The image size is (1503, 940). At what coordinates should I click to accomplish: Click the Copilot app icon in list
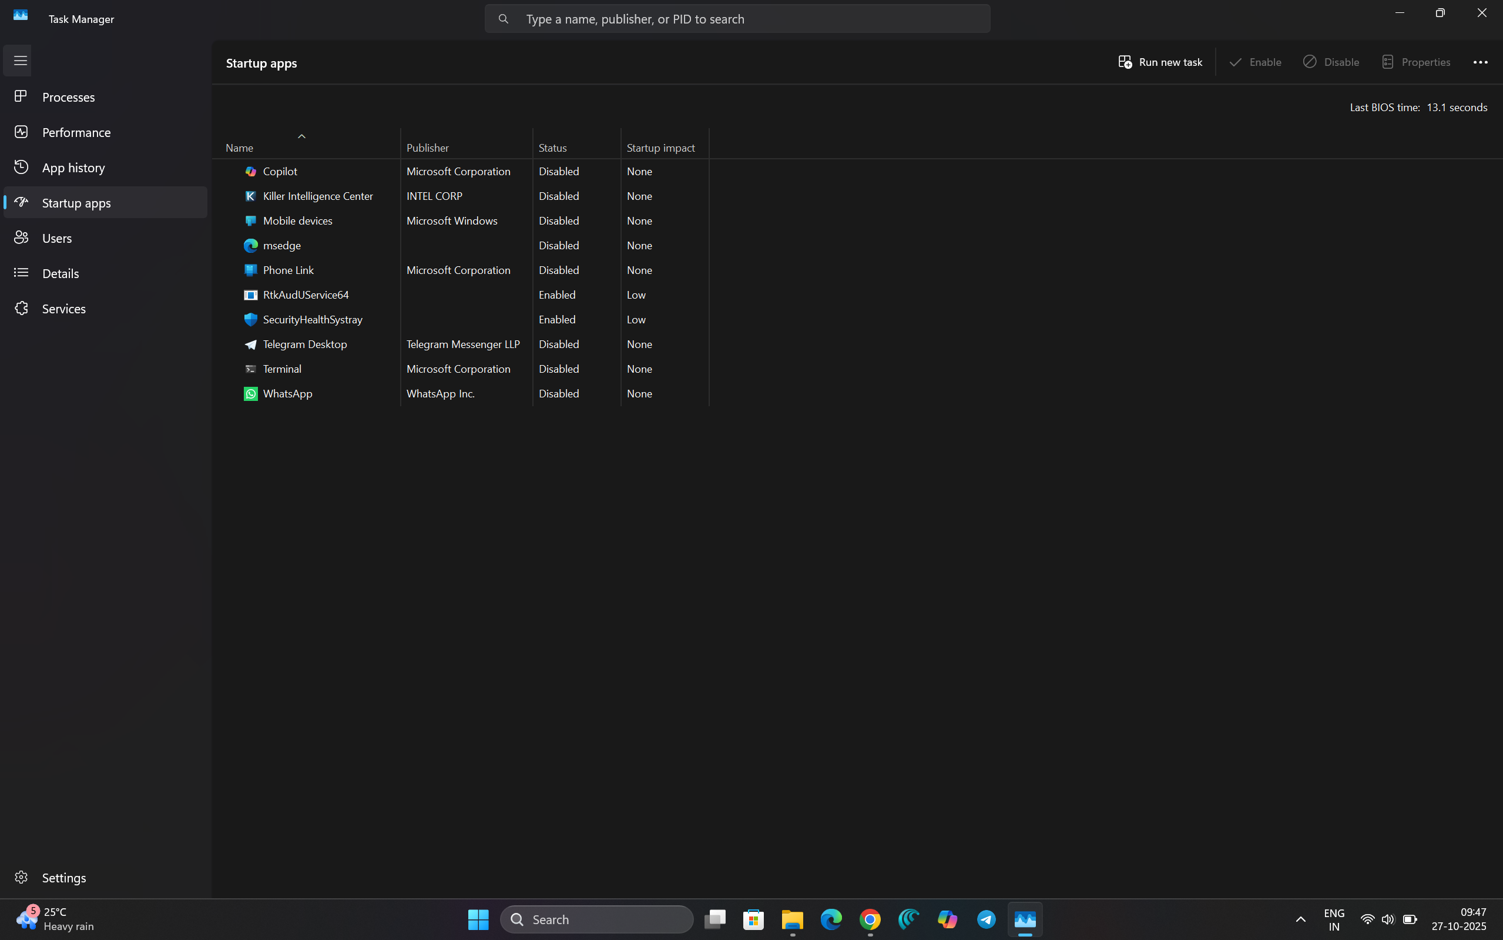coord(250,171)
